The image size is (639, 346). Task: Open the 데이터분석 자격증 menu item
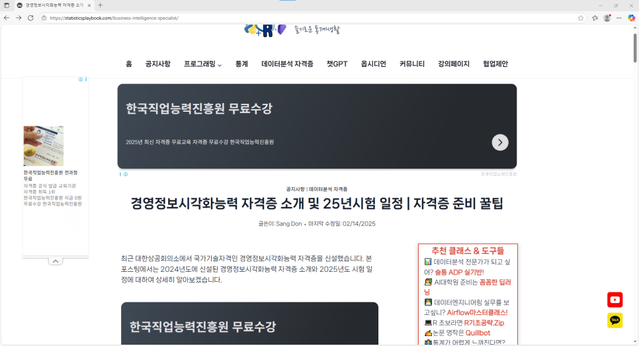click(x=287, y=64)
